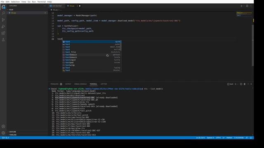Open the Terminal menu
Screen dimensions: 264x148
pyautogui.click(x=41, y=2)
